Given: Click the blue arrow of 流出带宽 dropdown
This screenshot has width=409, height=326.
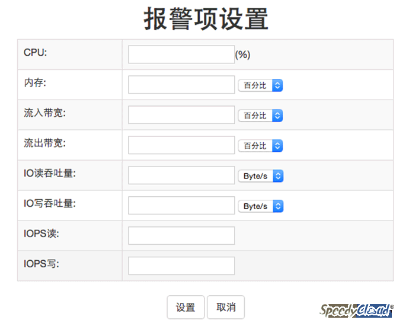Looking at the screenshot, I should tap(277, 146).
